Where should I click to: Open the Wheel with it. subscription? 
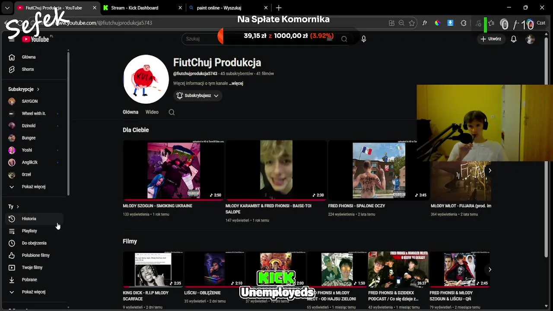point(35,114)
